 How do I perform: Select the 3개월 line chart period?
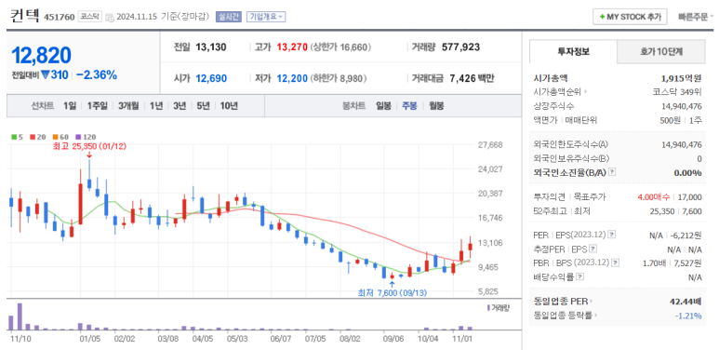pos(128,106)
